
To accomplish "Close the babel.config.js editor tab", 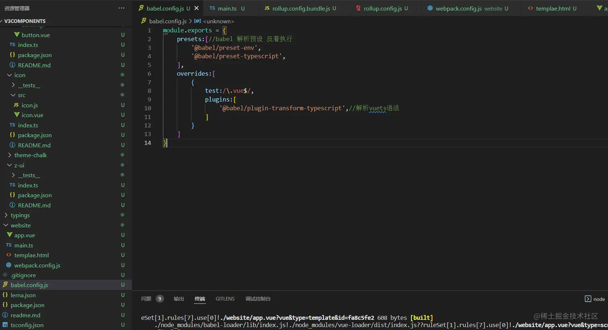I will [x=197, y=8].
